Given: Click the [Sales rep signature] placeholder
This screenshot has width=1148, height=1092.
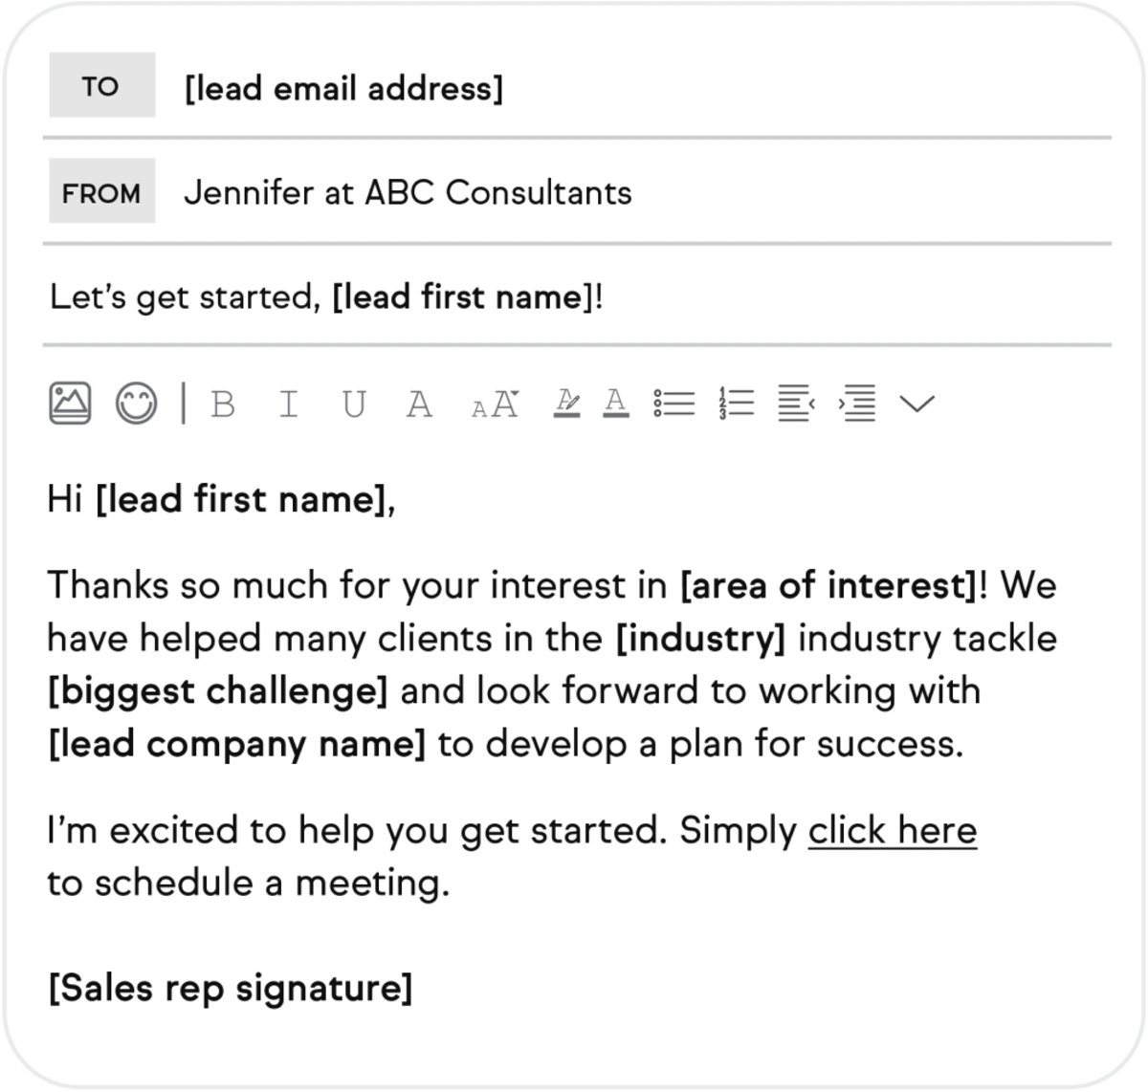Looking at the screenshot, I should point(231,988).
